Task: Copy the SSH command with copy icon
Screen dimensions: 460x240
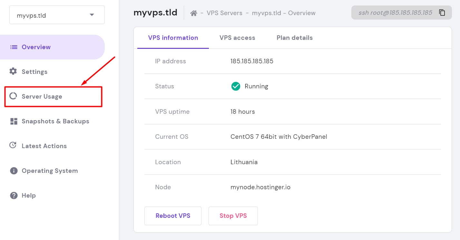Action: coord(442,13)
